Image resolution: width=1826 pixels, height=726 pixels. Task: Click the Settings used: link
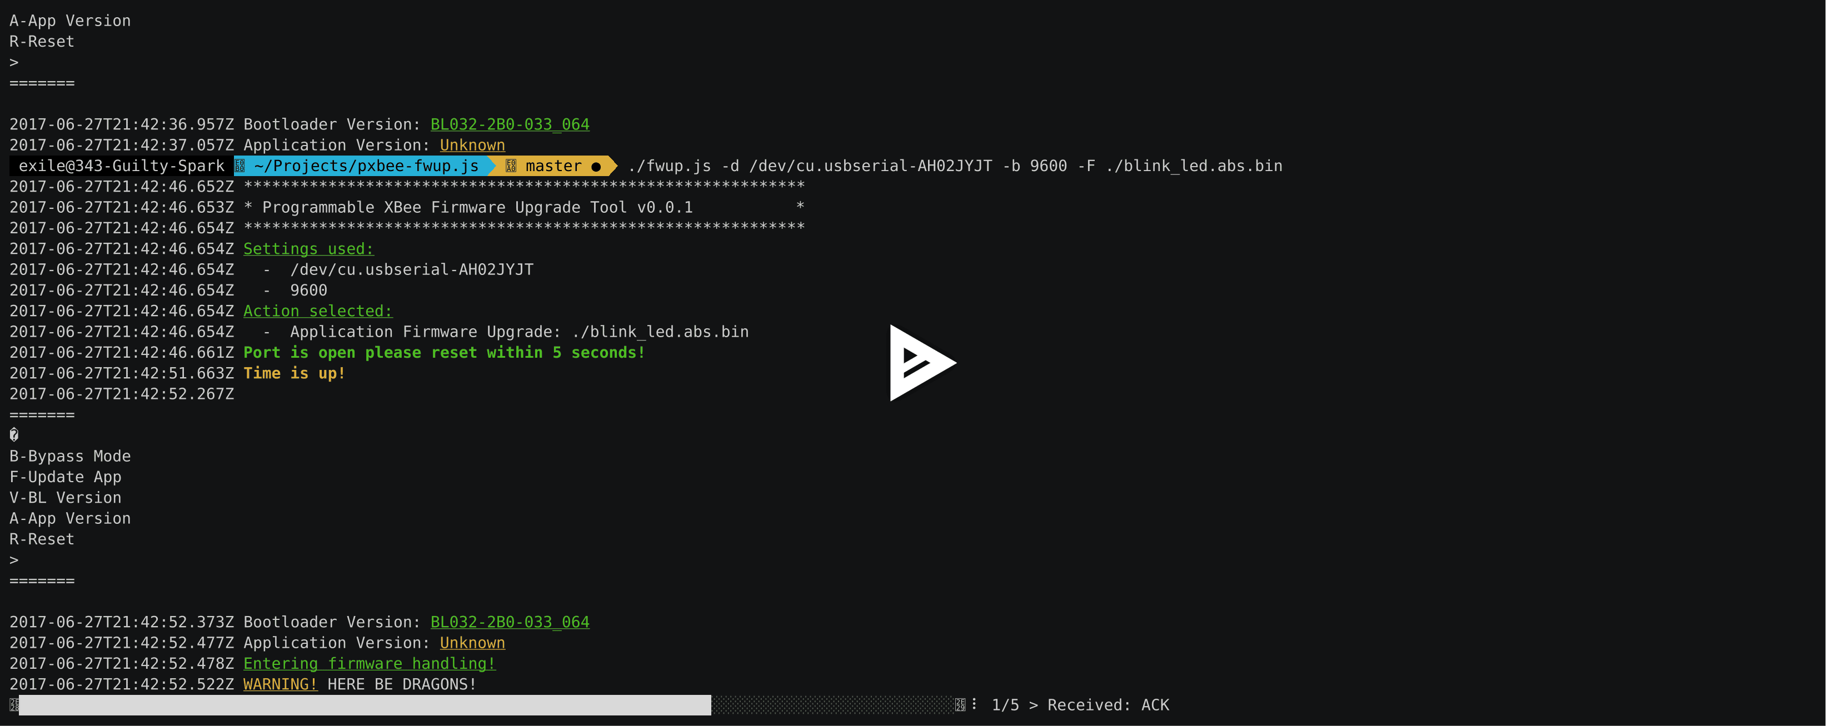[308, 249]
